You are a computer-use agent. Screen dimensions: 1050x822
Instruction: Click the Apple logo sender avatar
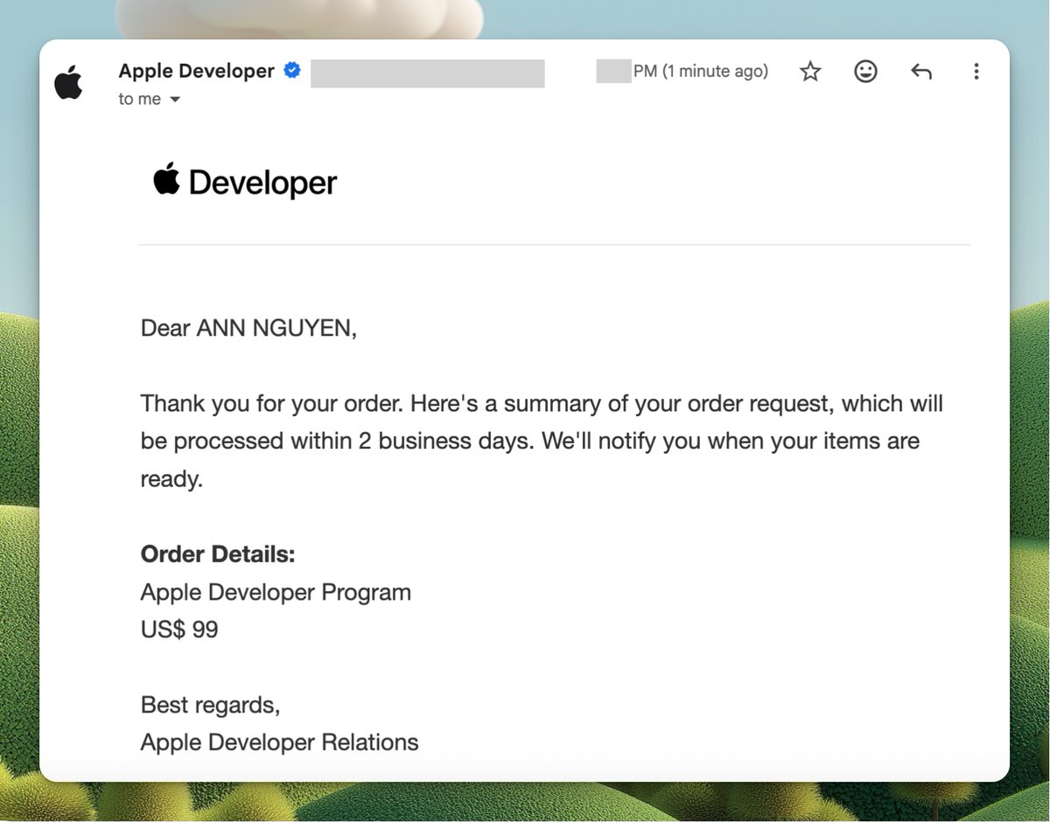point(68,82)
